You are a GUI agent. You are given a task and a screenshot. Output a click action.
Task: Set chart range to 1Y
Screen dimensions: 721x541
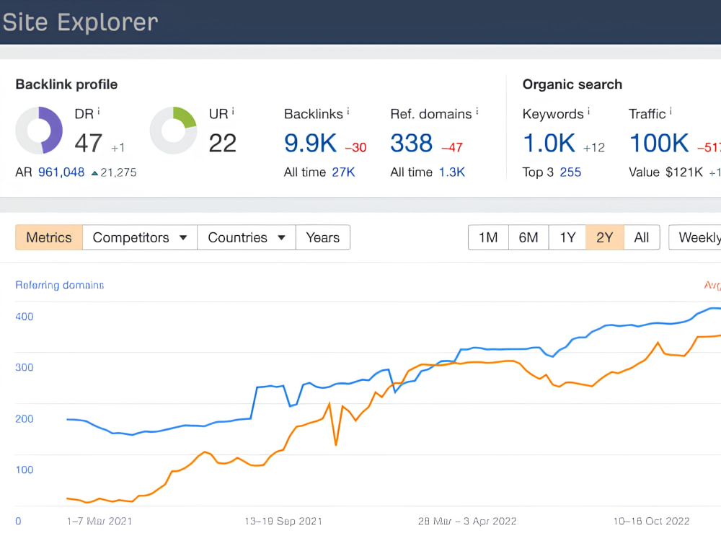pos(567,237)
